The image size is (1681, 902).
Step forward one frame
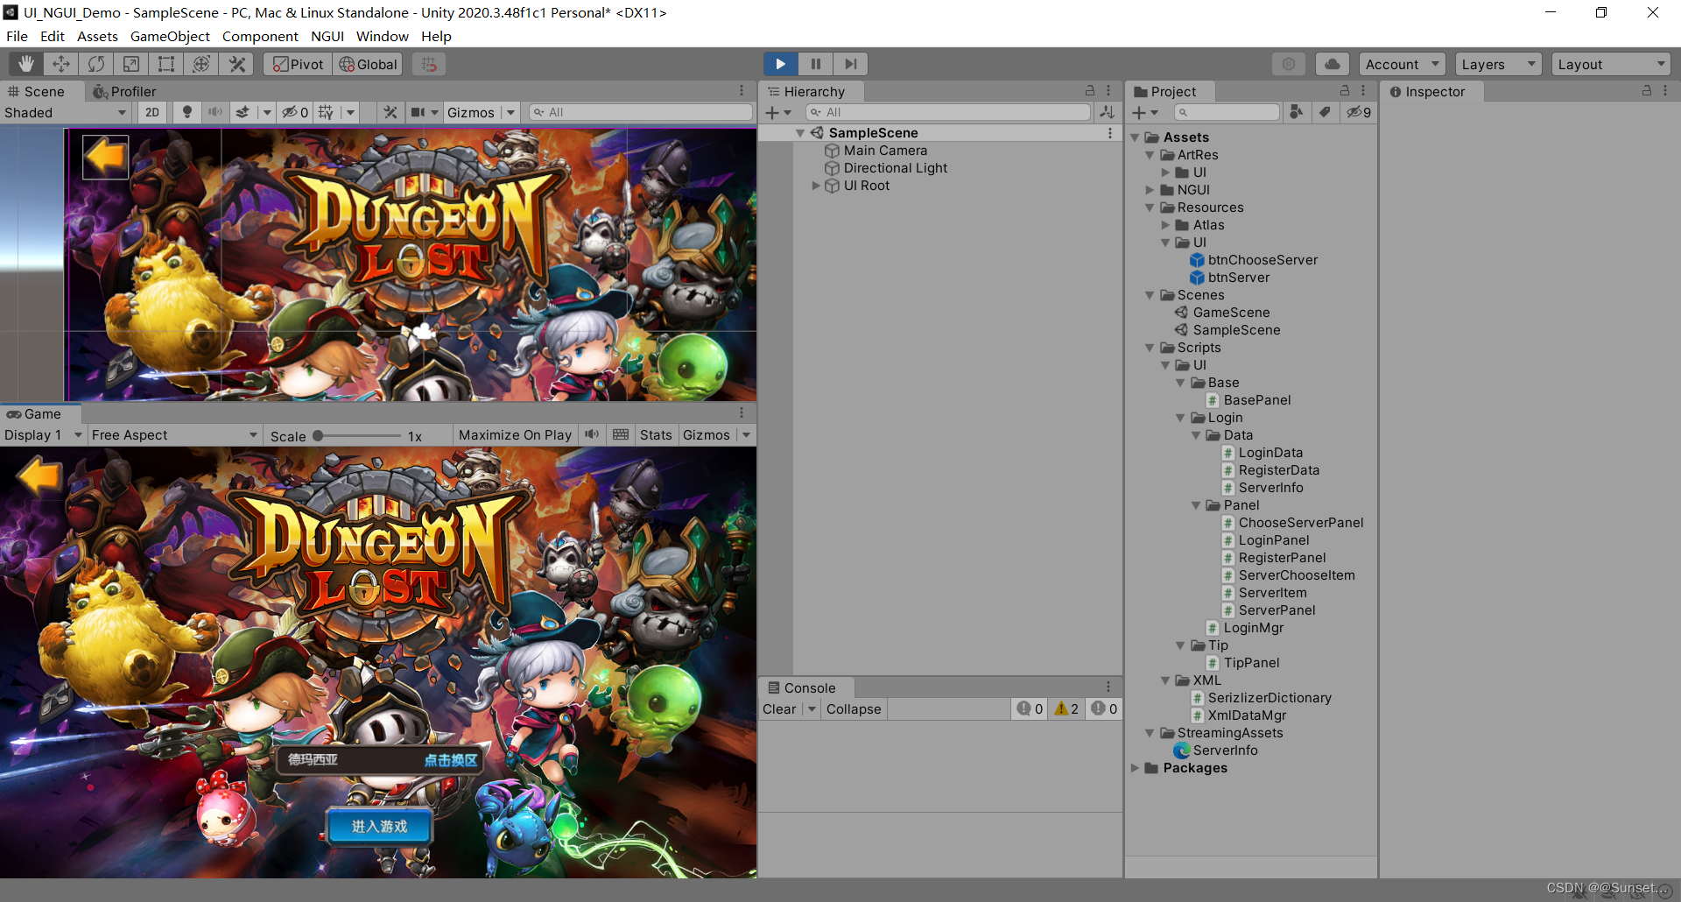pos(850,64)
